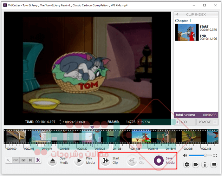Click the Start Clip icon

pyautogui.click(x=106, y=161)
